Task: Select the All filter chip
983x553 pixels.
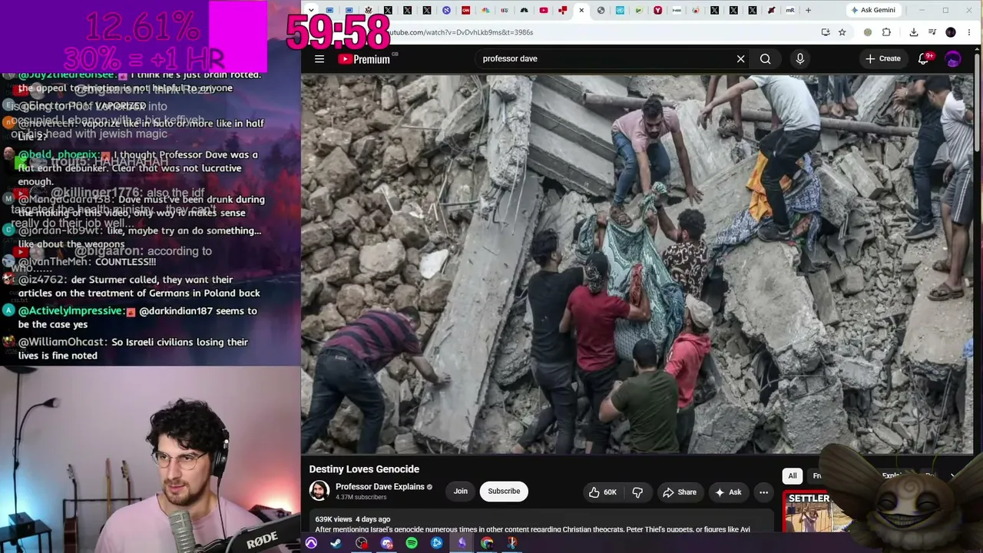Action: [793, 476]
